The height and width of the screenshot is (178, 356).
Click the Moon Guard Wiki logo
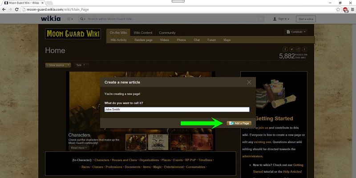(x=73, y=34)
